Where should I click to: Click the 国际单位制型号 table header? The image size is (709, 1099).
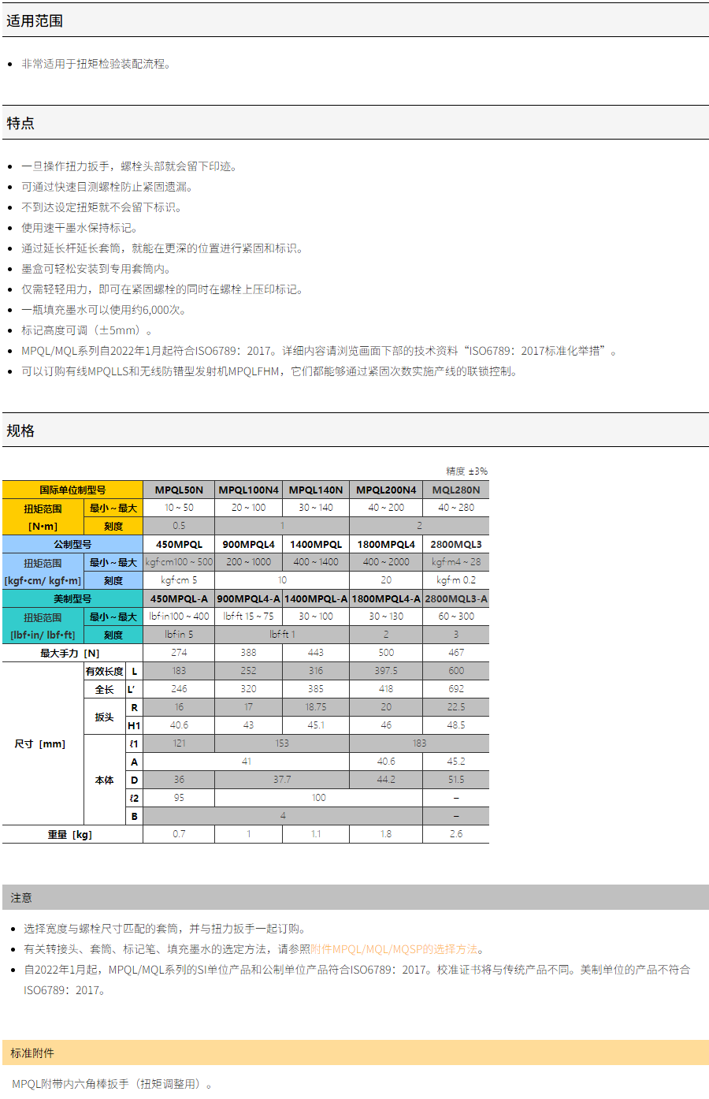(72, 490)
